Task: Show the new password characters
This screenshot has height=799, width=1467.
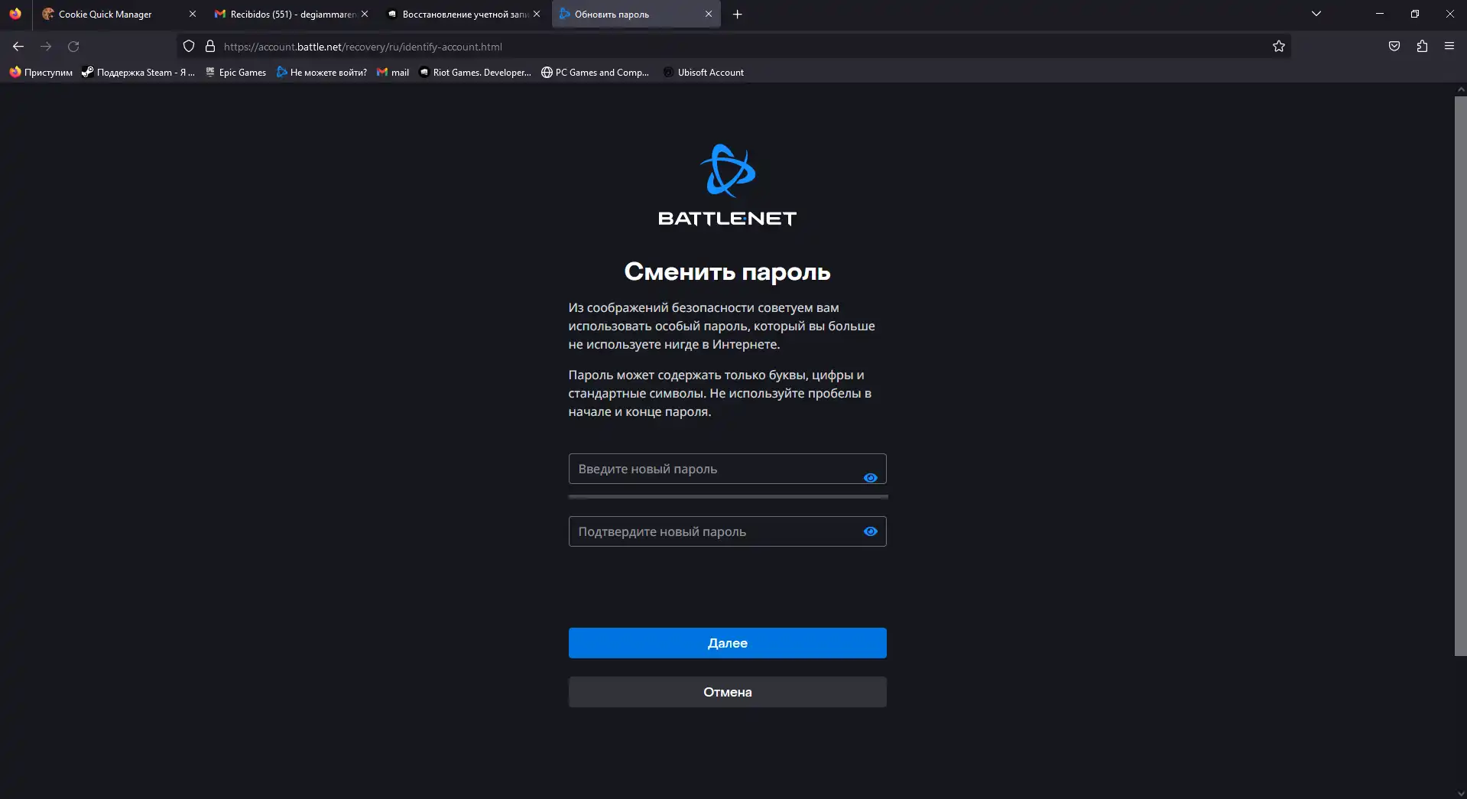Action: click(x=870, y=478)
